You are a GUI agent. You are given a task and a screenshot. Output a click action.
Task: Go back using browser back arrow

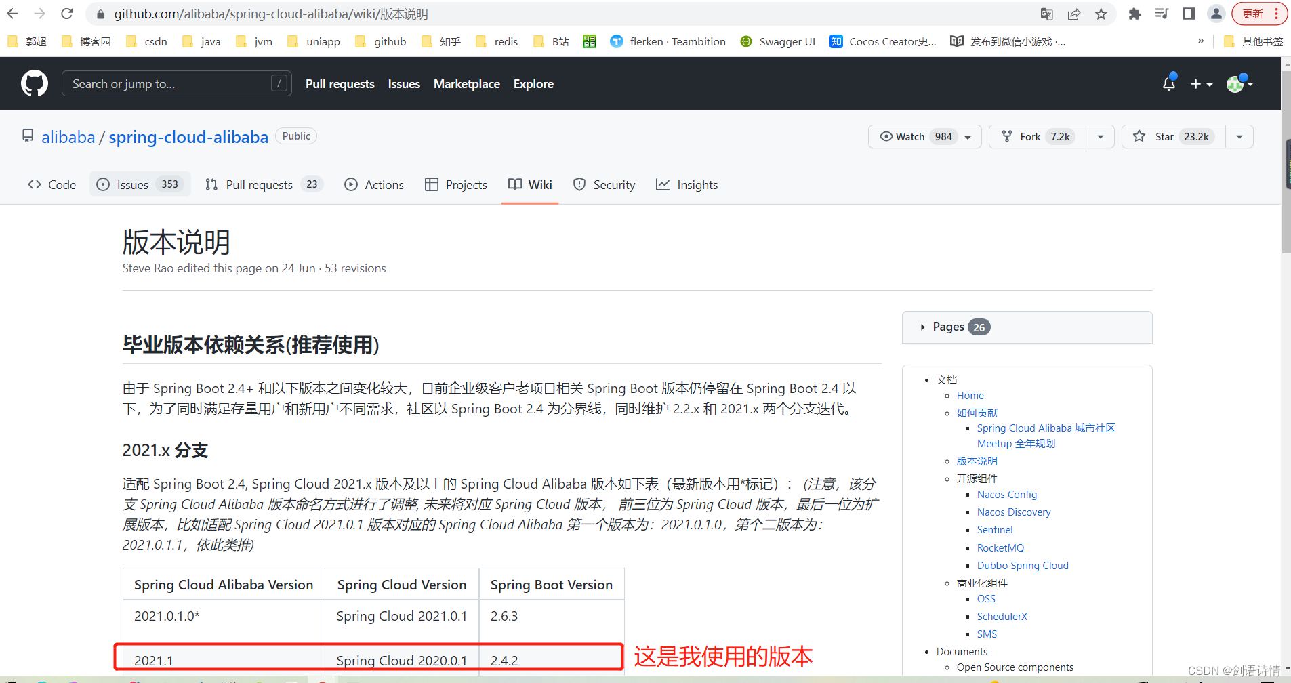12,14
